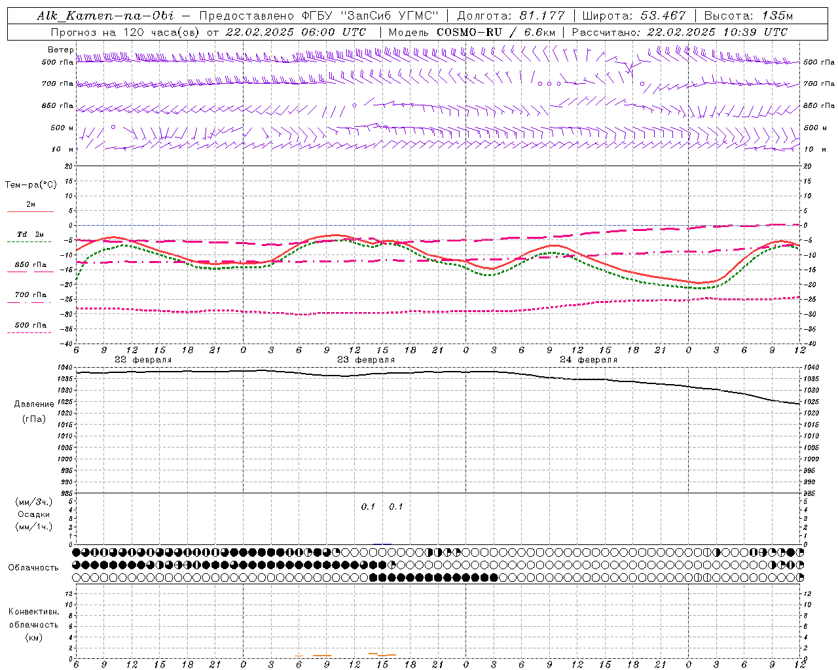The width and height of the screenshot is (838, 670).
Task: Click the Высота: 135м value
Action: click(748, 16)
